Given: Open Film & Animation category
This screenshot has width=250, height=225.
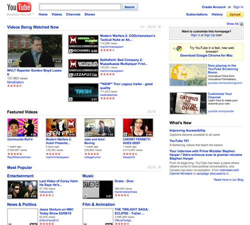Looking at the screenshot, I should point(98,204).
